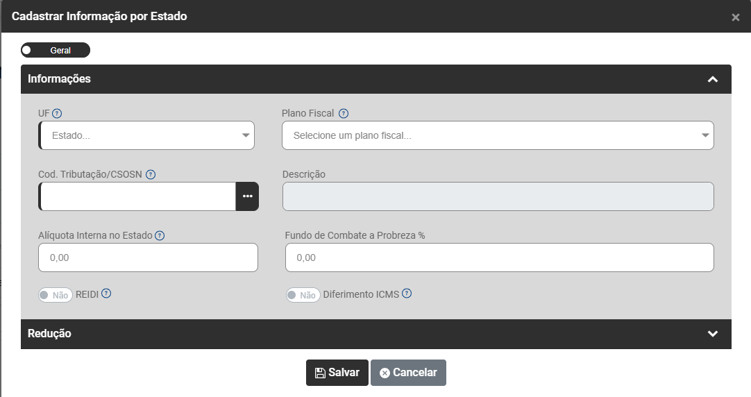Click help icon for Alíquota Interna no Estado
The image size is (751, 397).
coord(160,235)
